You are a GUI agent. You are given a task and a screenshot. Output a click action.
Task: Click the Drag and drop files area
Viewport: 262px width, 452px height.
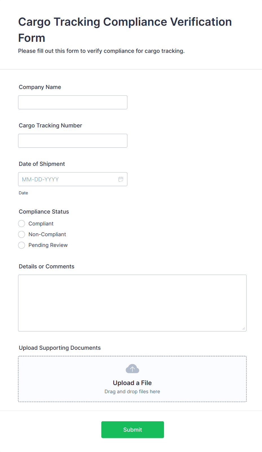click(132, 392)
